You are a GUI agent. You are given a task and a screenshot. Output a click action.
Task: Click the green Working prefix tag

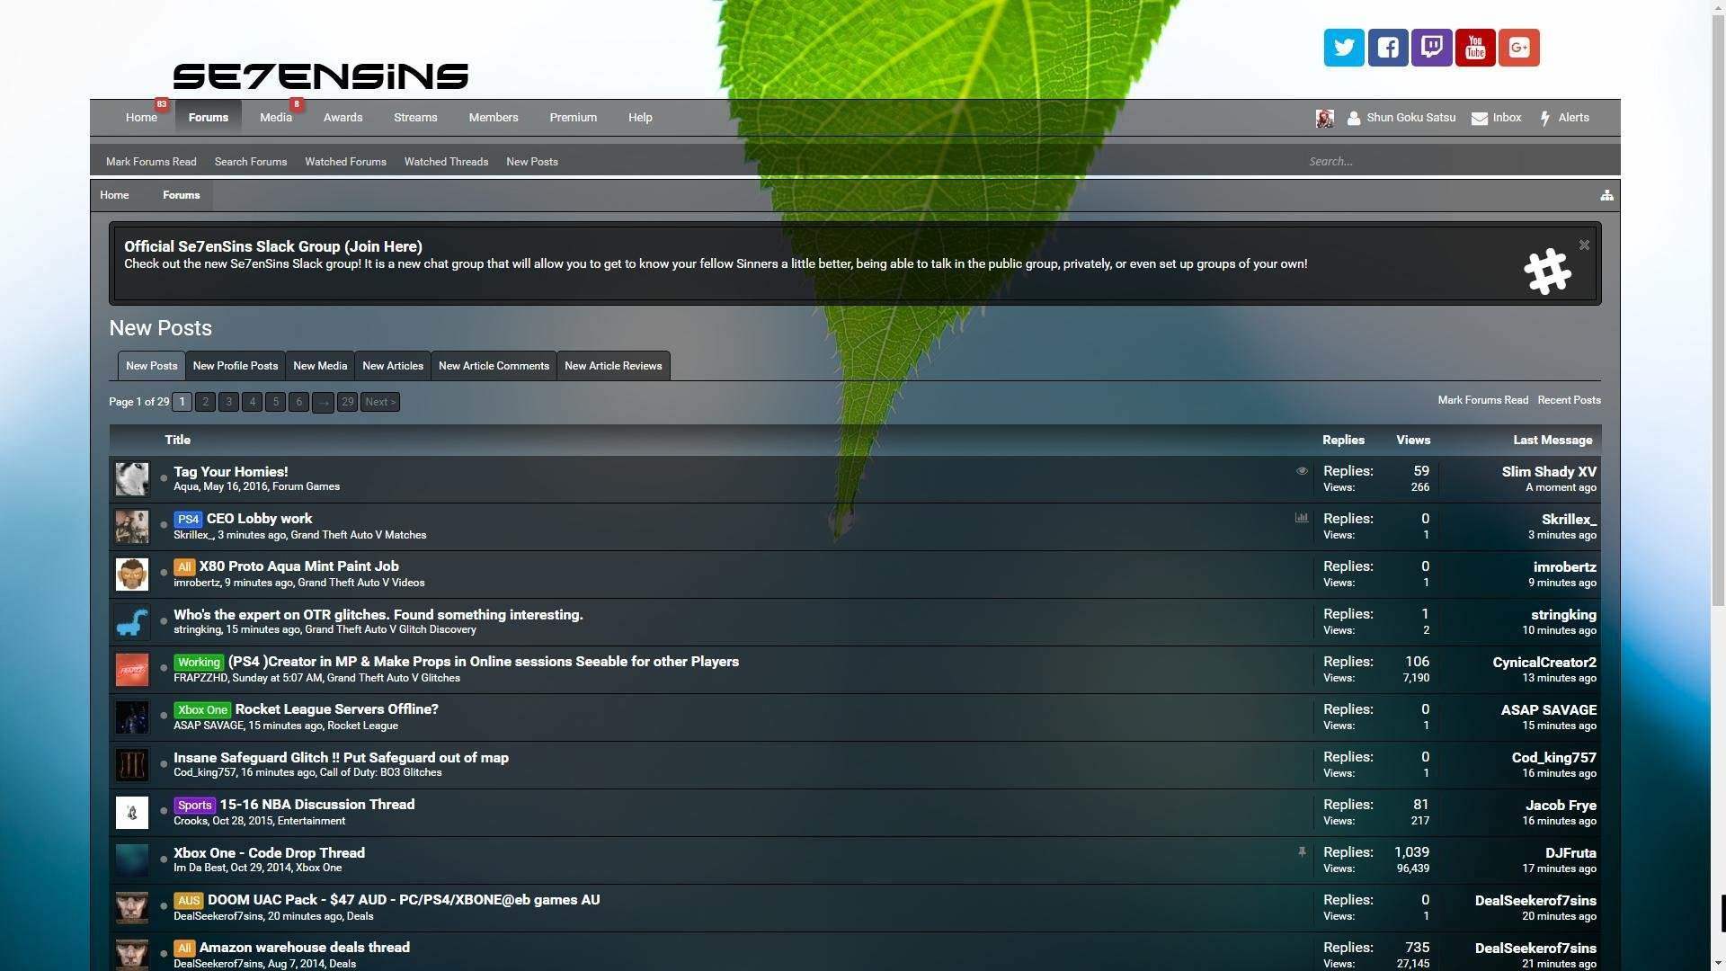[199, 663]
